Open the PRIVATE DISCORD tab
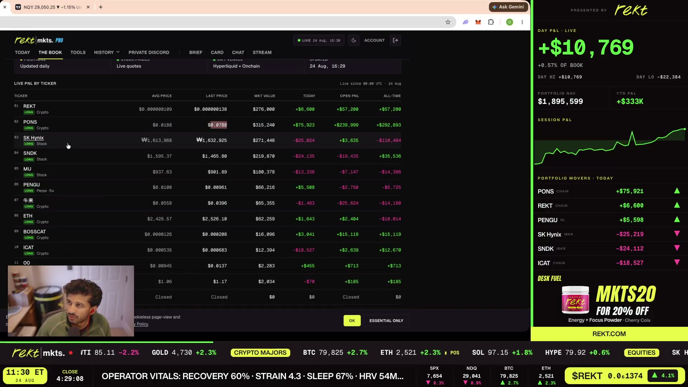This screenshot has height=387, width=688. [149, 52]
